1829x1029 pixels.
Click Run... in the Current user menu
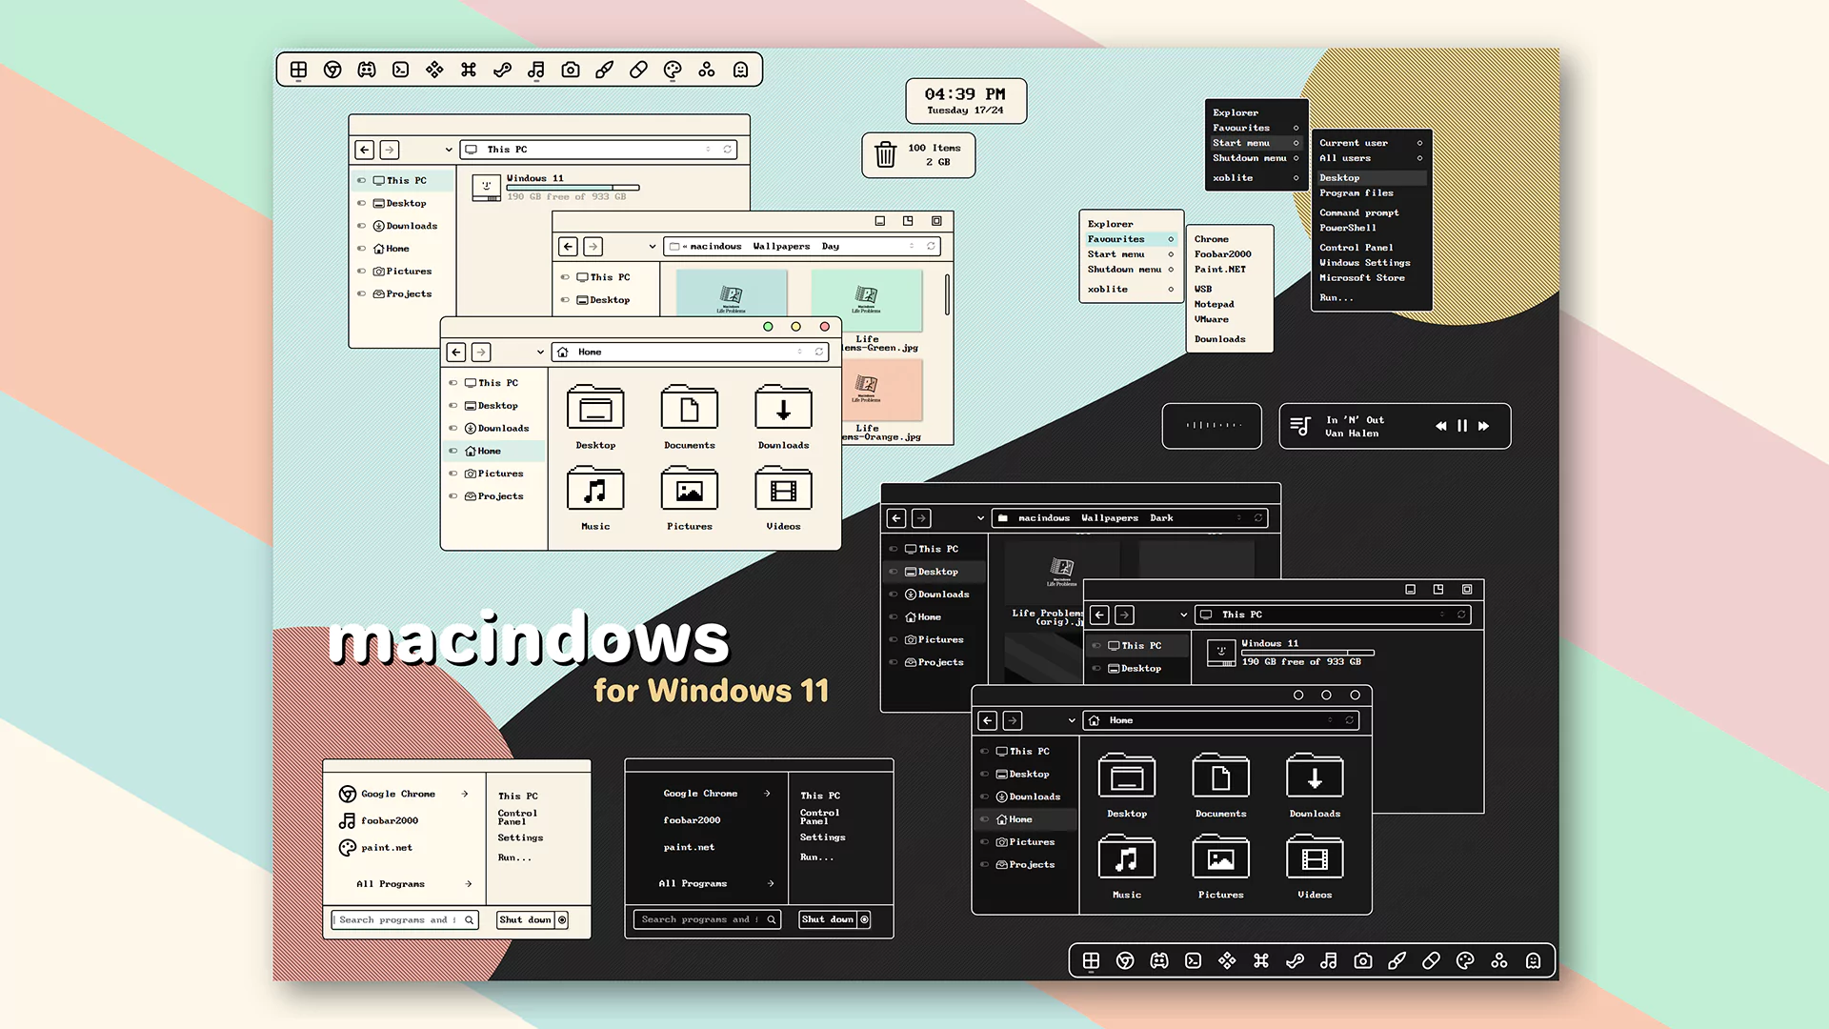[x=1337, y=297]
